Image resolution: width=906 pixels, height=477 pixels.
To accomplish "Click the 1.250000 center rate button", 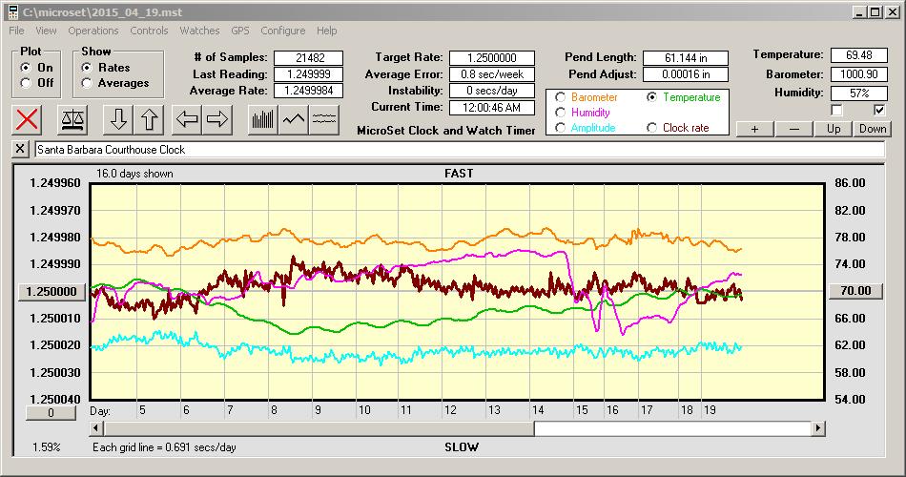I will (51, 291).
